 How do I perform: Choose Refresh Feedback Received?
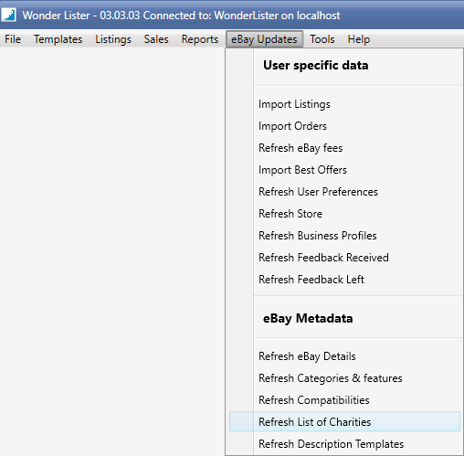pos(344,258)
